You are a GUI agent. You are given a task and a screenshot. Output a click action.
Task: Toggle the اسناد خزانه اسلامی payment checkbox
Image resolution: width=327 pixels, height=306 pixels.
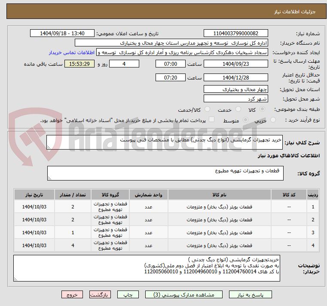click(x=211, y=119)
